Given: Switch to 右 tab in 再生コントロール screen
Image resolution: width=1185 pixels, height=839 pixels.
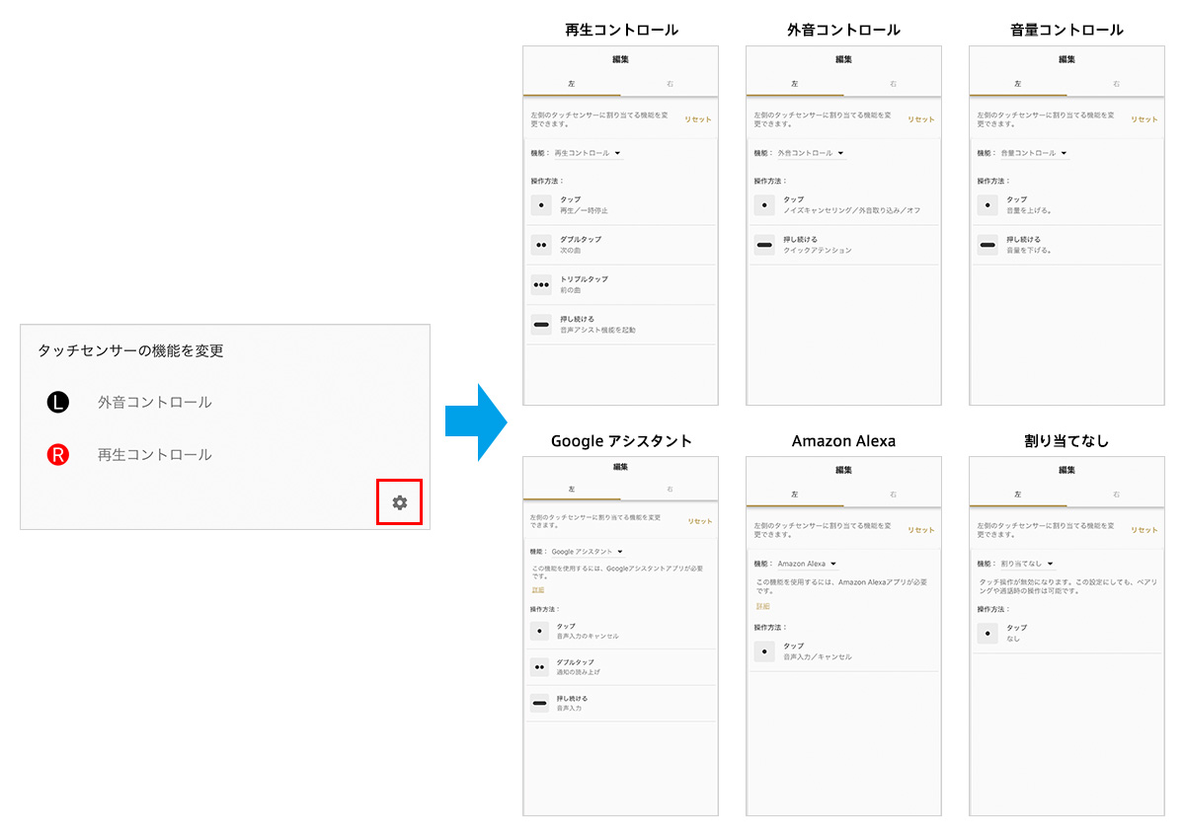Looking at the screenshot, I should click(x=670, y=84).
